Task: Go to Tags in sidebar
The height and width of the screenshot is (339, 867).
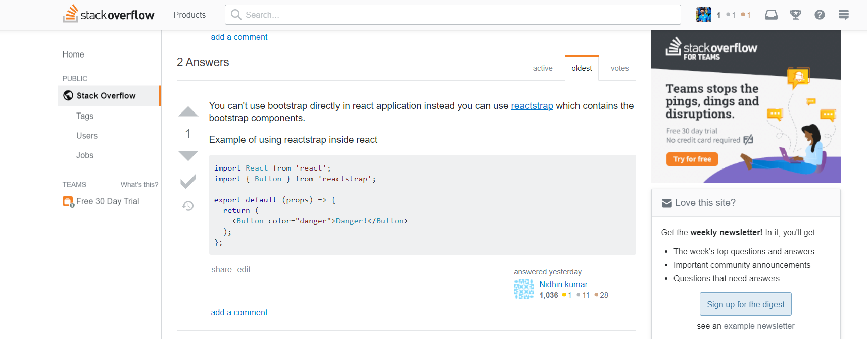Action: (x=85, y=116)
